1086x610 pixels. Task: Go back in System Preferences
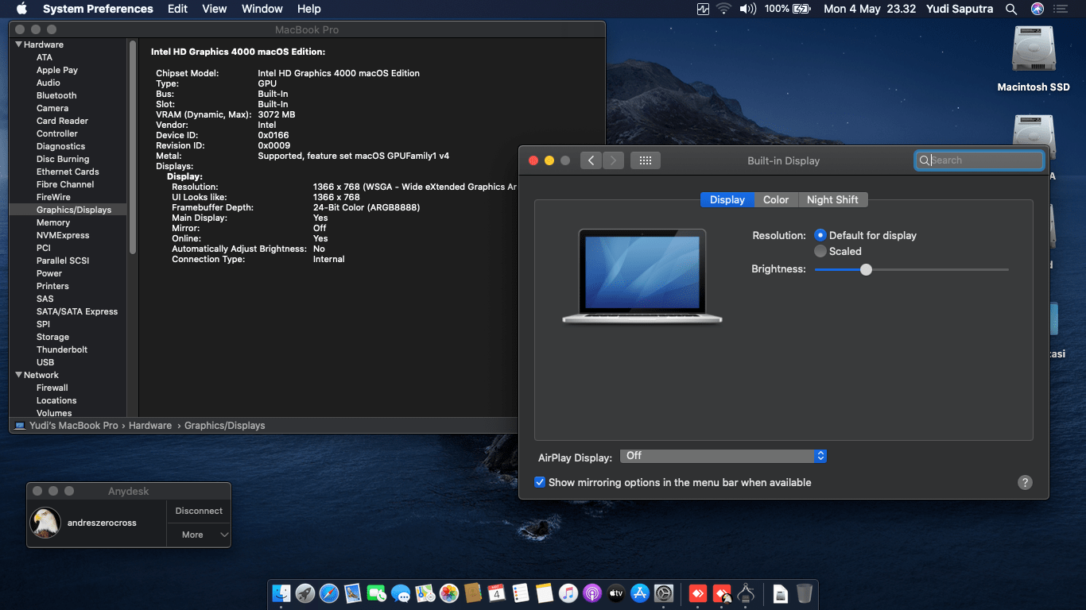tap(591, 160)
